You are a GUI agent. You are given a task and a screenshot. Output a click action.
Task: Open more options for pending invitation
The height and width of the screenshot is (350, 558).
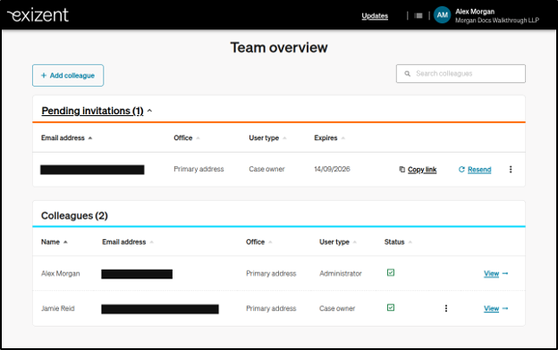tap(511, 170)
